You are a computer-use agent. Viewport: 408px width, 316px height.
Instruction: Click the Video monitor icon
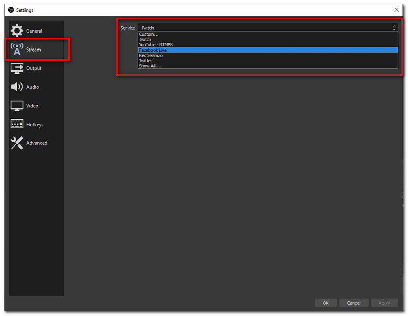(x=17, y=106)
